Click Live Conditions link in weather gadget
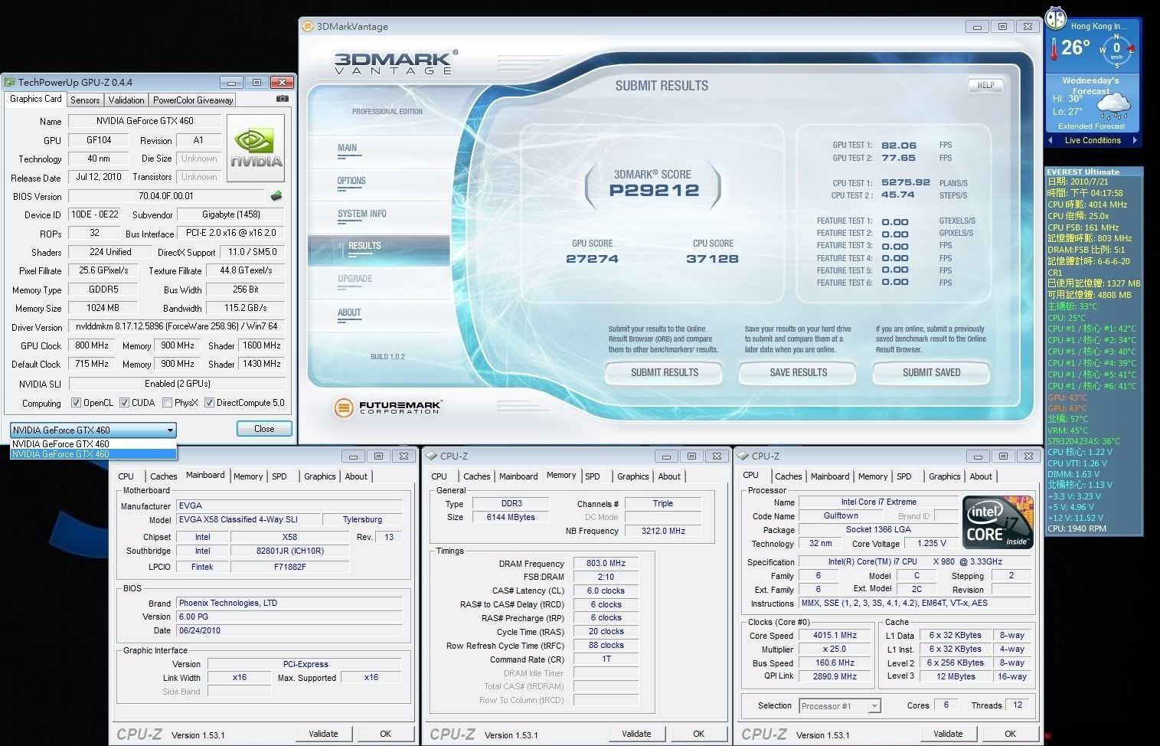Image resolution: width=1160 pixels, height=746 pixels. 1093,140
